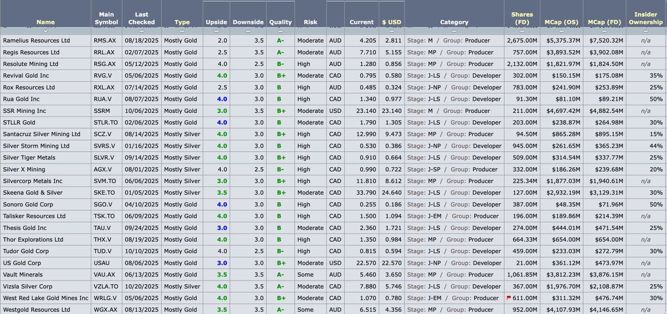Click the 44% insider ownership for Silver Storm
667x314 pixels.
656,146
